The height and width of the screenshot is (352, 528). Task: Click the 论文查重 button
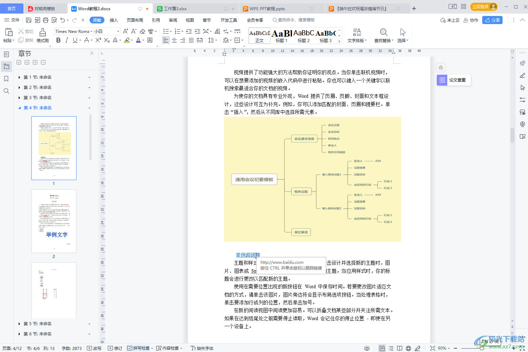453,80
